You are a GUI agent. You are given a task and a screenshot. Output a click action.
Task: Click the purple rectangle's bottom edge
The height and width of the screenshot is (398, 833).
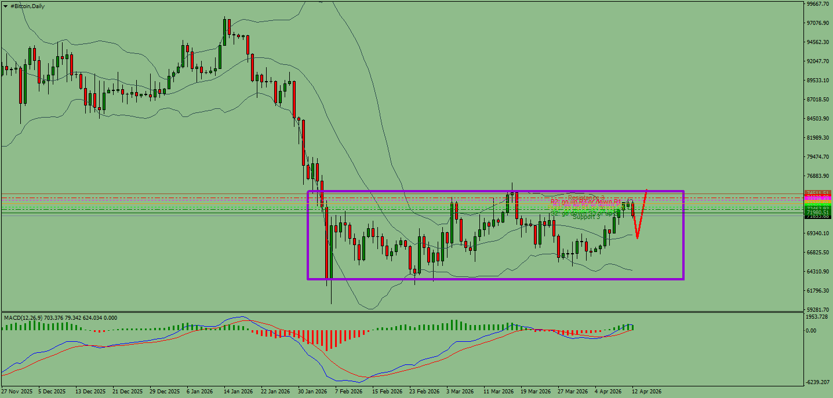[496, 279]
